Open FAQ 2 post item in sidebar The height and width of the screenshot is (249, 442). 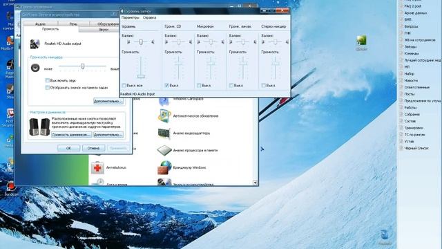[413, 6]
